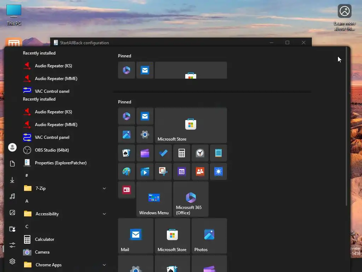The width and height of the screenshot is (362, 272).
Task: Expand the 7-Zip folder chevron
Action: point(104,188)
